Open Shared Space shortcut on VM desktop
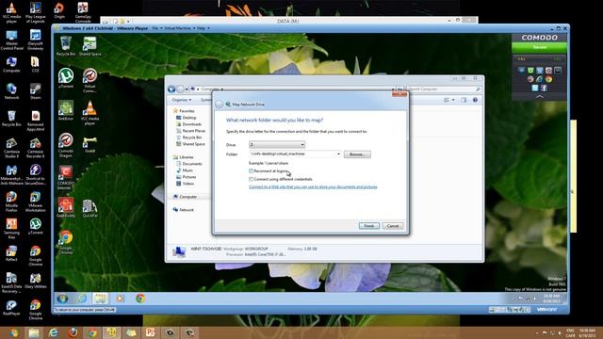 (90, 46)
